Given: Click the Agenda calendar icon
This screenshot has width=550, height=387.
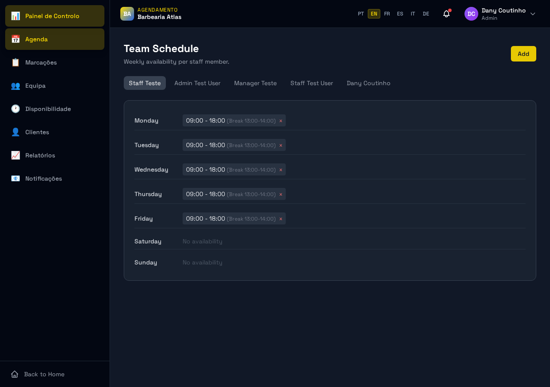Looking at the screenshot, I should pos(15,39).
